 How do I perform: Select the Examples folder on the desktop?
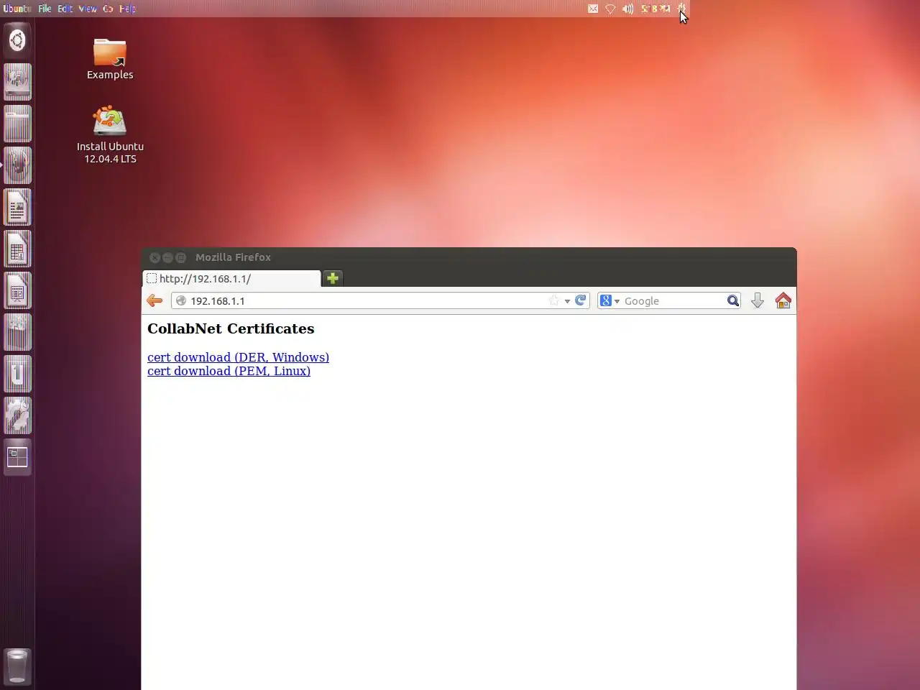110,59
